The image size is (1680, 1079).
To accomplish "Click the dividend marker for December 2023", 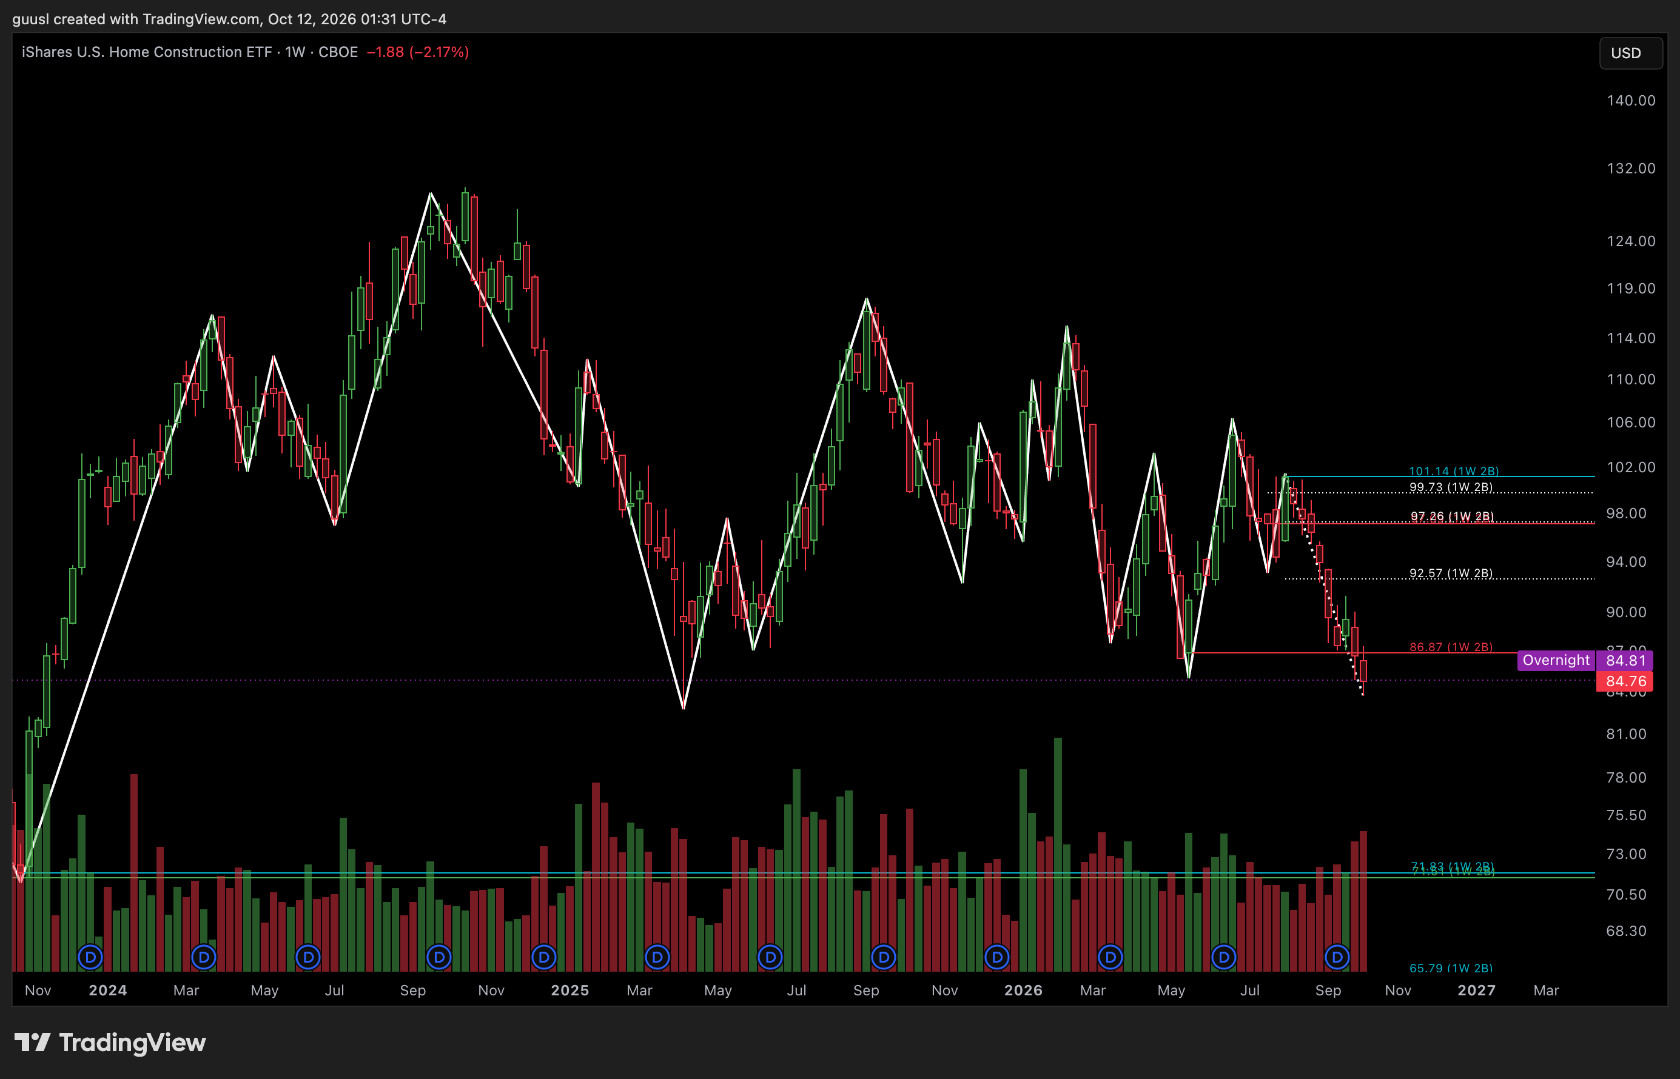I will [x=90, y=957].
